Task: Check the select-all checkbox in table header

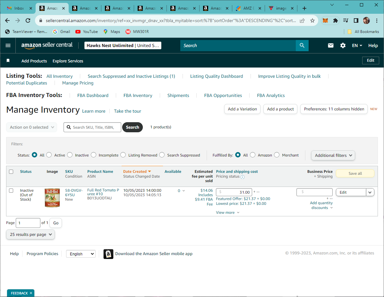Action: point(11,172)
